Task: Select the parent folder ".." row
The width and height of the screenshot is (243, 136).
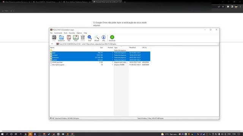Action: click(x=100, y=50)
